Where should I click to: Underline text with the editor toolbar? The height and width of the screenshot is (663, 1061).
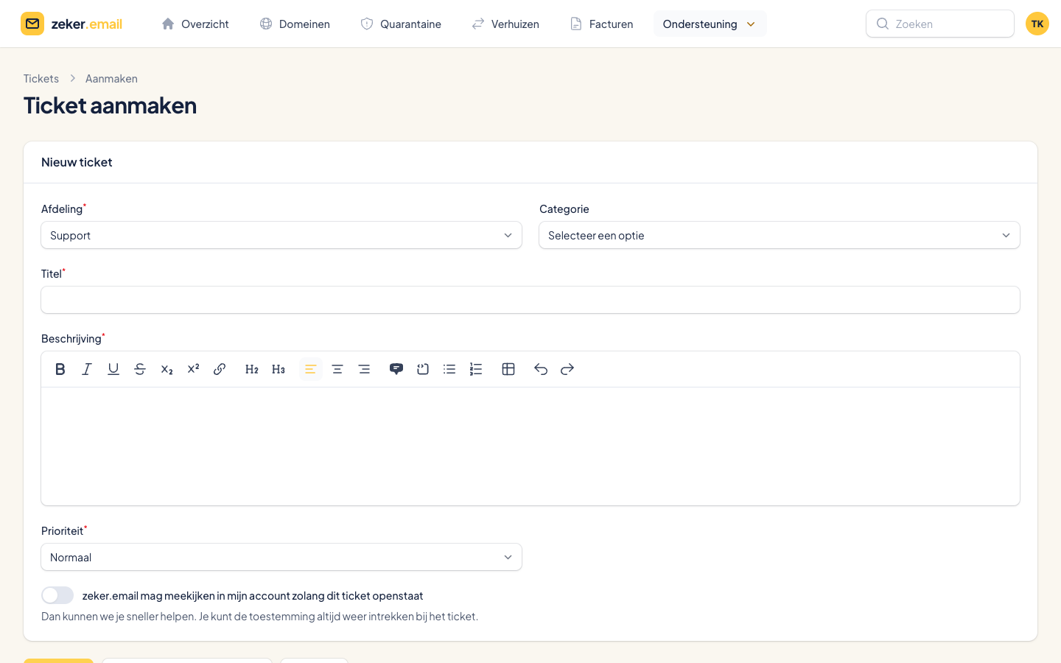[x=113, y=369]
